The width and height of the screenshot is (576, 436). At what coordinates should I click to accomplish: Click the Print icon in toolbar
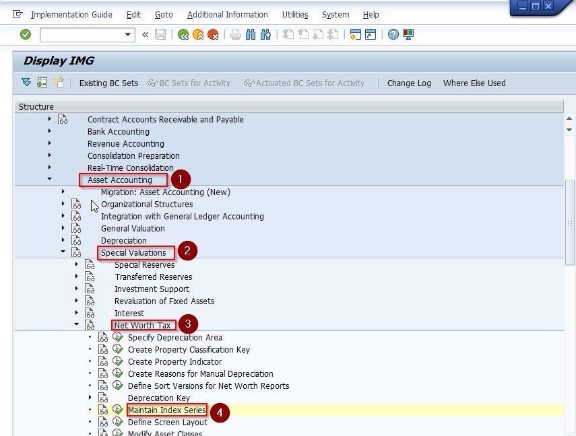(x=236, y=34)
